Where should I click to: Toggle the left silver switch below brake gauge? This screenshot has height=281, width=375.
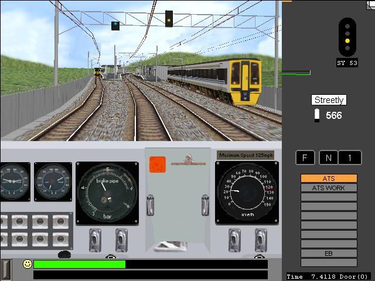(x=95, y=239)
